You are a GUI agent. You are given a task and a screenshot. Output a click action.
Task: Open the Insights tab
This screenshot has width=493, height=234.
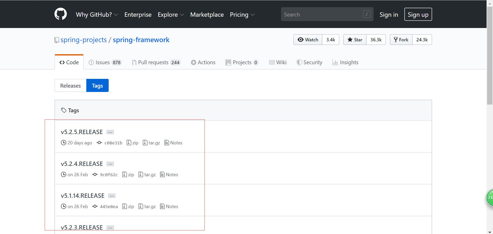[x=345, y=62]
